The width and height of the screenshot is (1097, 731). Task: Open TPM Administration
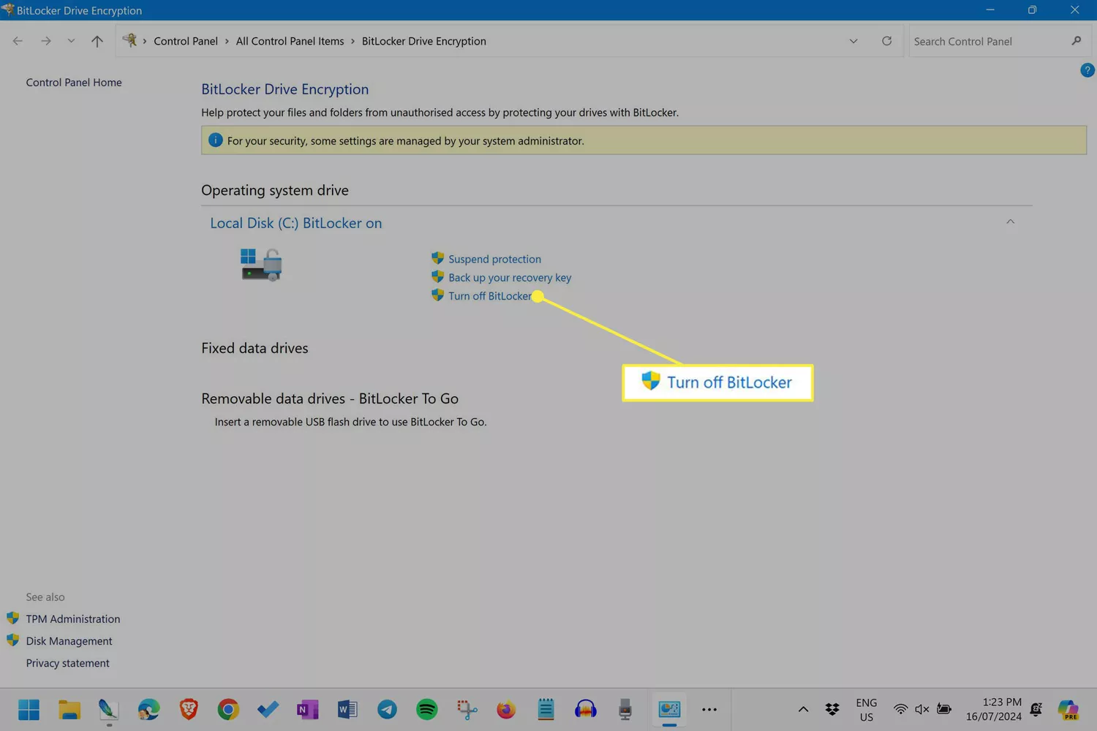coord(73,619)
